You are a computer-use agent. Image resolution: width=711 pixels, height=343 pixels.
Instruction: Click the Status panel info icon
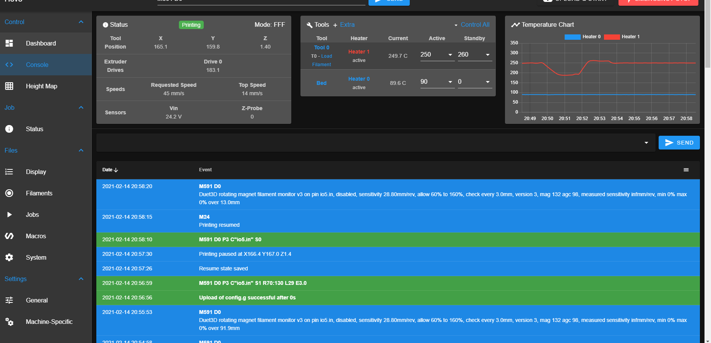pos(106,25)
